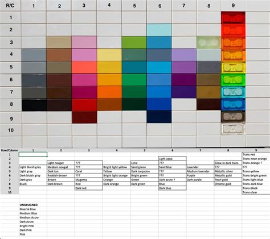270x239 pixels.
Task: Click the light aqua tile in photo row 2
Action: tap(159, 30)
